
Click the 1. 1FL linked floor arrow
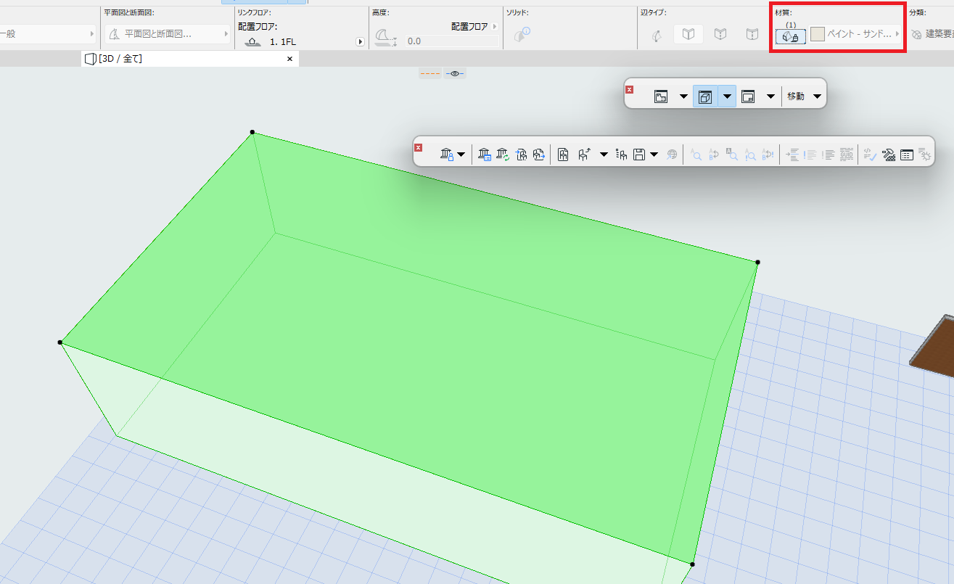[x=360, y=42]
